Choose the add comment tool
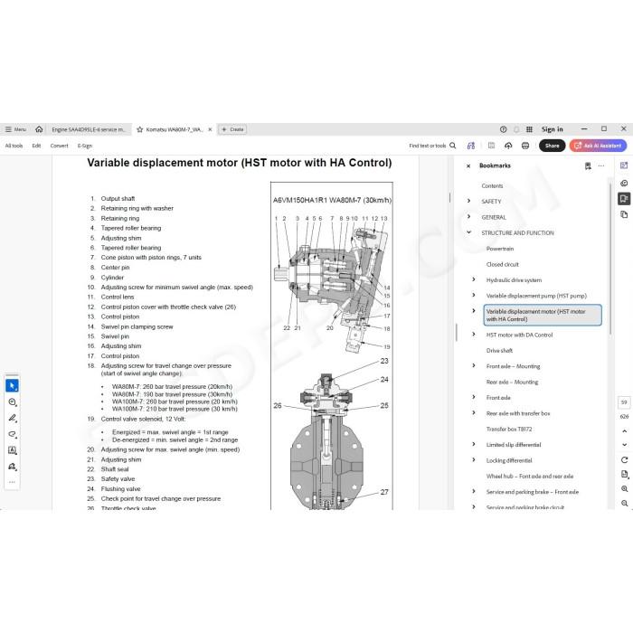 12,402
